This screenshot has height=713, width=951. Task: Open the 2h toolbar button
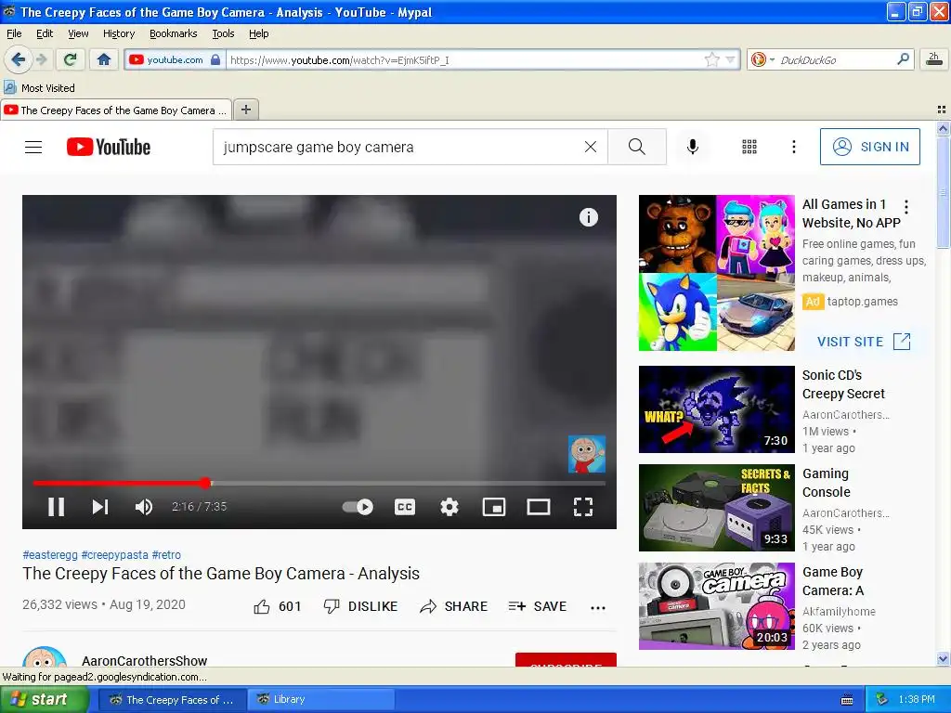(934, 58)
